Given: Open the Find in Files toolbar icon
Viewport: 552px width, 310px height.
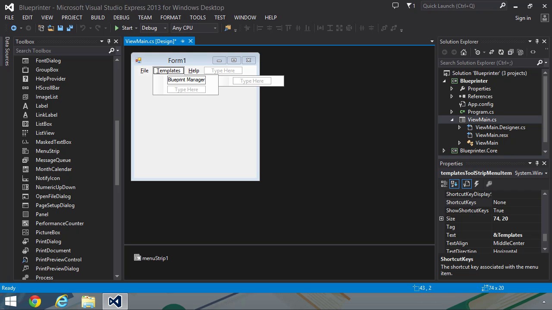Looking at the screenshot, I should pyautogui.click(x=228, y=28).
